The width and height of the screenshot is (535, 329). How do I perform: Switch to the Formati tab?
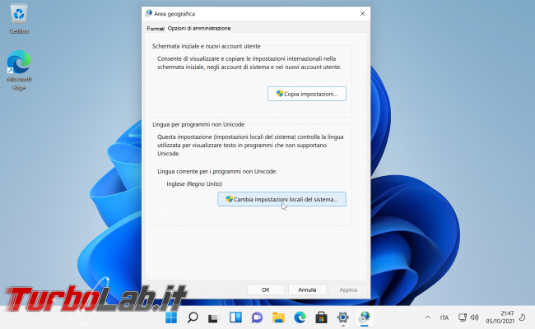point(156,29)
